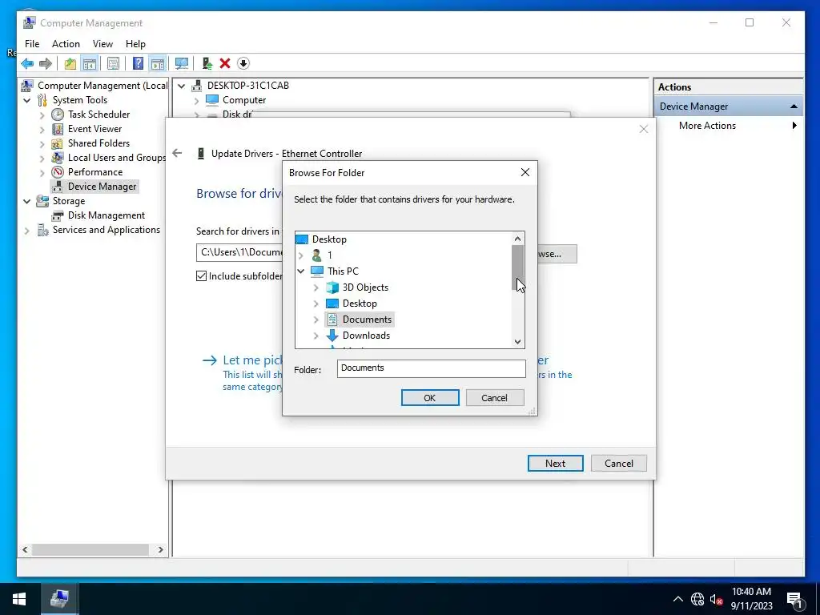Open the notification center icon
Image resolution: width=820 pixels, height=615 pixels.
tap(795, 600)
